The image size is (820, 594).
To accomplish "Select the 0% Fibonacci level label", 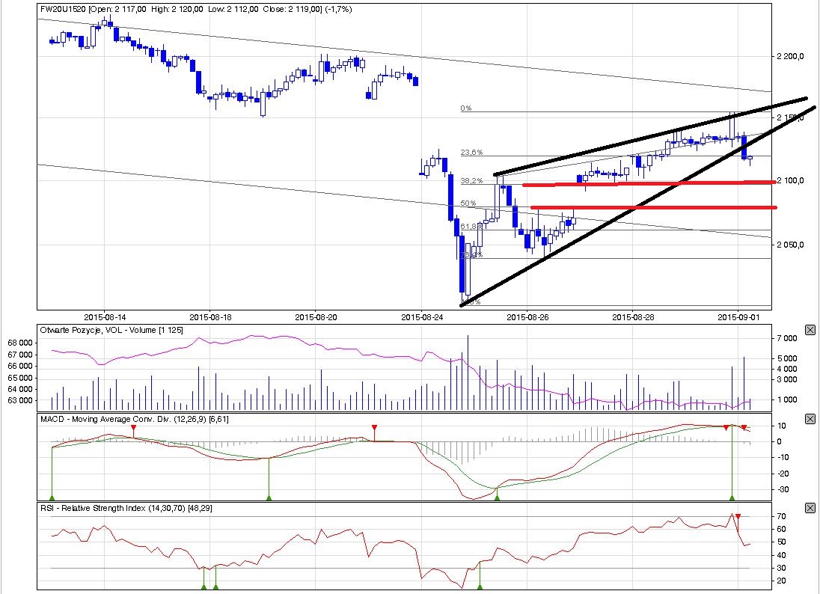I will 466,108.
